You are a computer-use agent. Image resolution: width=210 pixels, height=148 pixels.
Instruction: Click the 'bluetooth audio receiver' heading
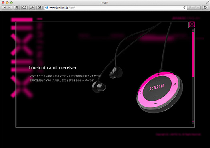point(53,68)
